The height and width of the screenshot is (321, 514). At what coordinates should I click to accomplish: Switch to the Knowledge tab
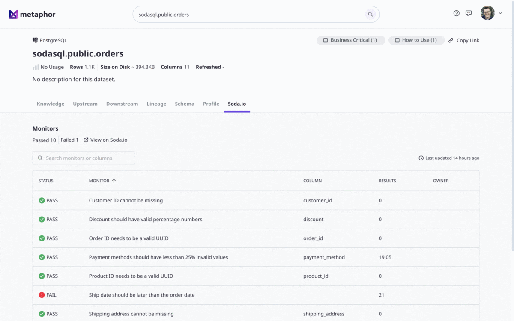click(x=51, y=104)
